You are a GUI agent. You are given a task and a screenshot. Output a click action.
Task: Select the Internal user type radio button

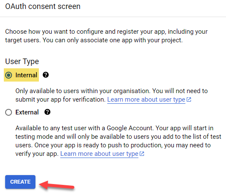[x=9, y=75]
